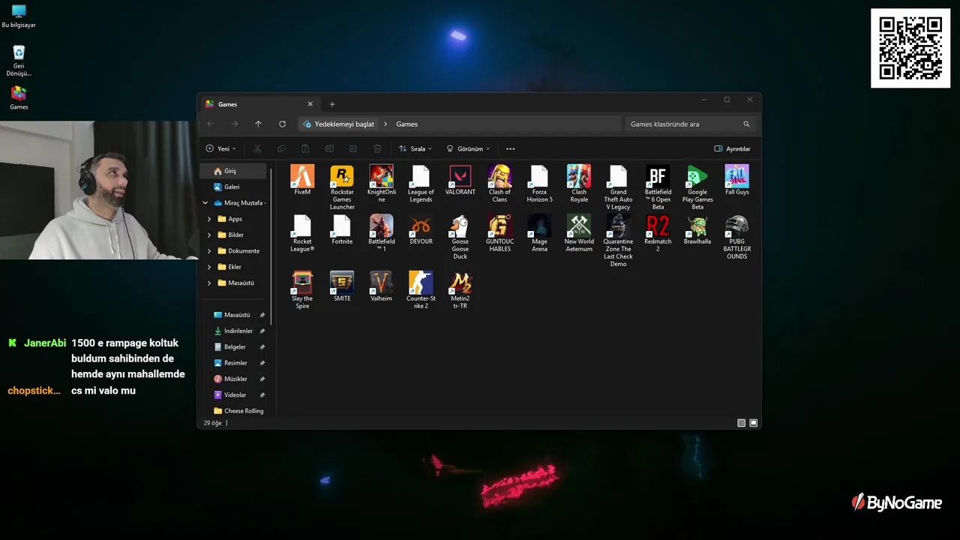960x540 pixels.
Task: Open the Clash Royale shortcut
Action: click(579, 184)
